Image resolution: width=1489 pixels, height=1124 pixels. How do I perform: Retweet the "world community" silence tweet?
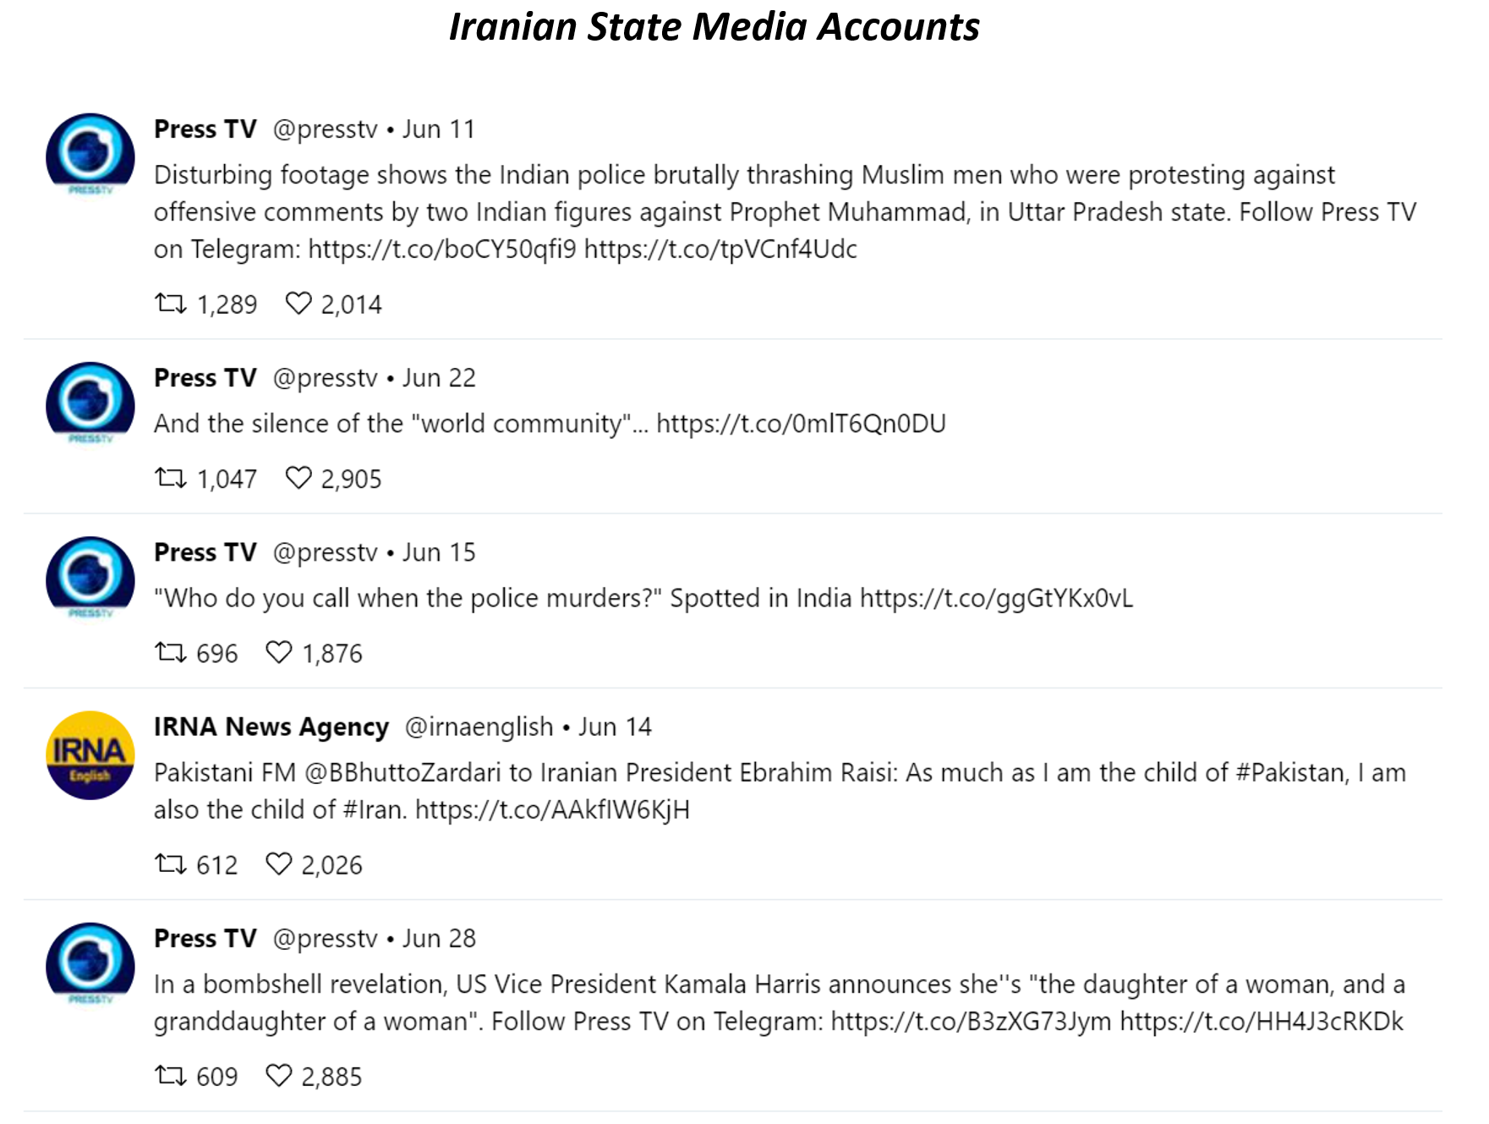[171, 478]
